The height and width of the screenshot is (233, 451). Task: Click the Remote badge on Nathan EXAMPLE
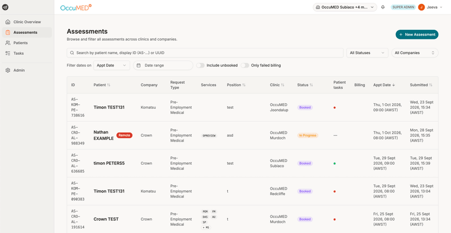click(x=124, y=135)
